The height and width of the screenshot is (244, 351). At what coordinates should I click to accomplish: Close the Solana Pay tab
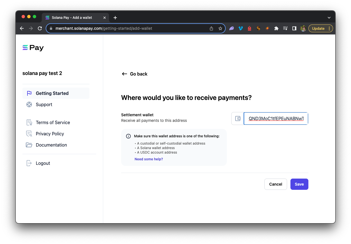click(x=105, y=18)
